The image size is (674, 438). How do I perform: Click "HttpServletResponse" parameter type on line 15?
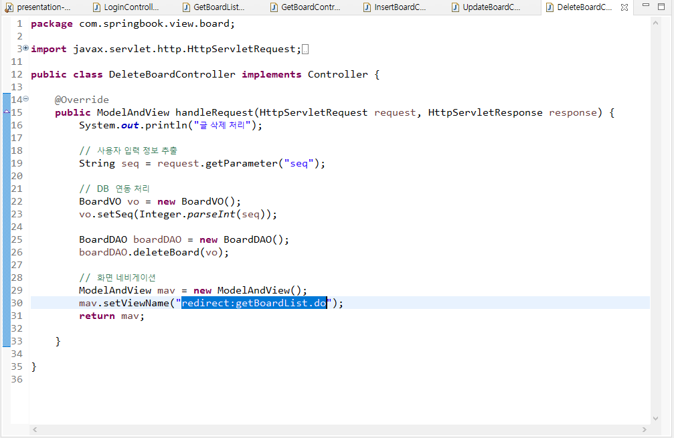click(x=485, y=112)
